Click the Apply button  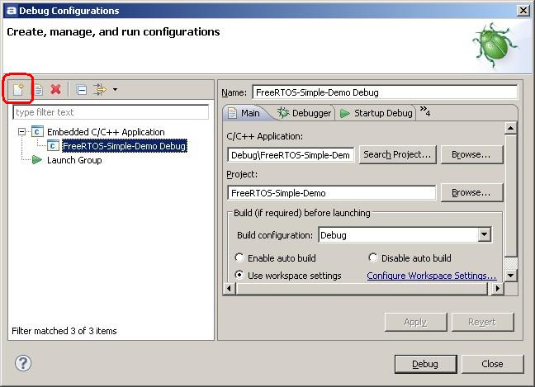pyautogui.click(x=415, y=322)
